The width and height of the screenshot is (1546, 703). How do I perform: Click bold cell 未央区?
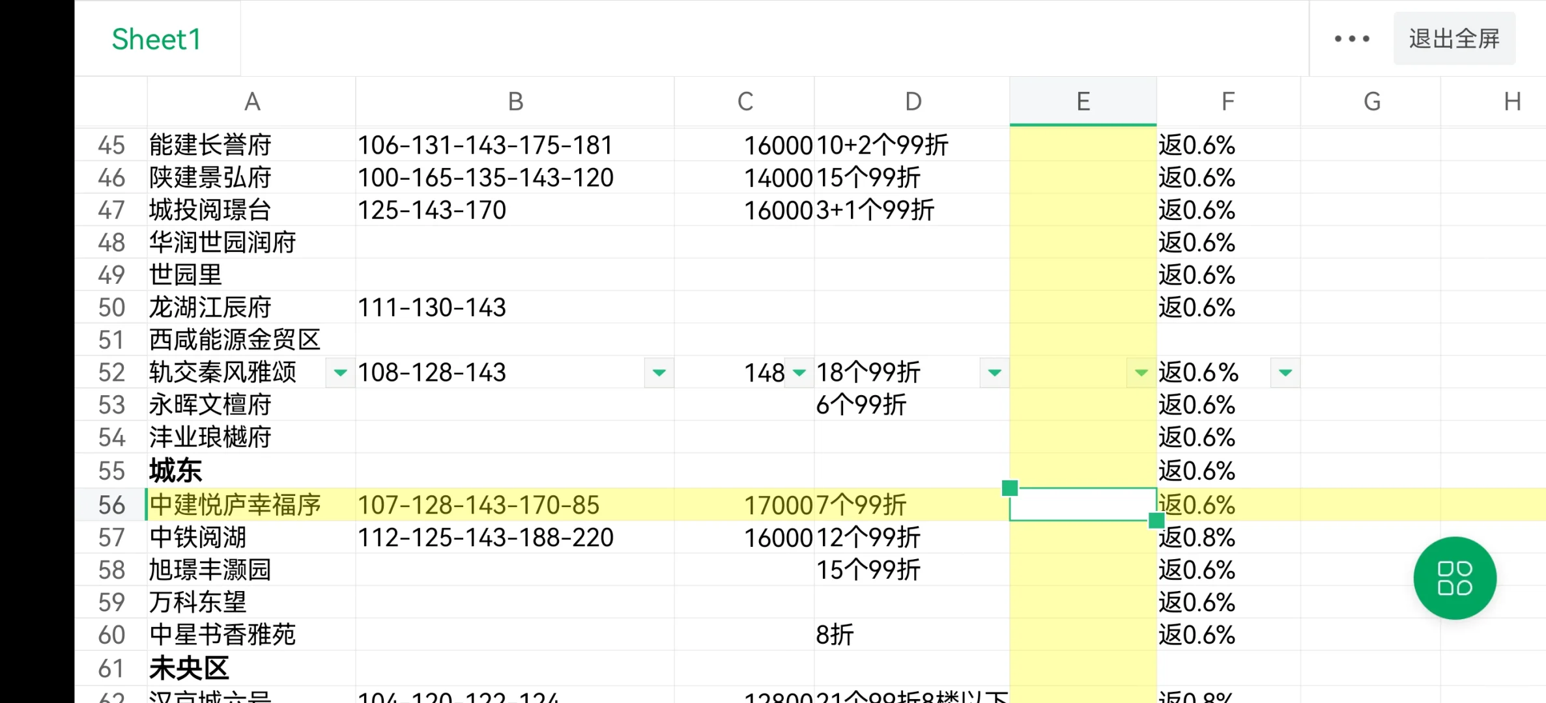coord(251,668)
